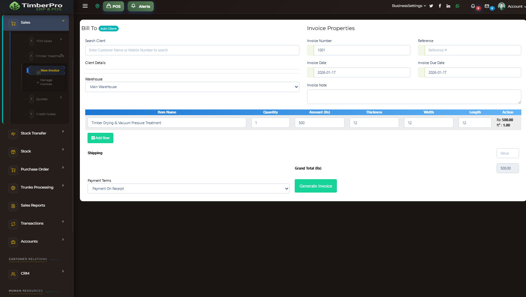Expand the CRM menu chevron

pyautogui.click(x=63, y=271)
